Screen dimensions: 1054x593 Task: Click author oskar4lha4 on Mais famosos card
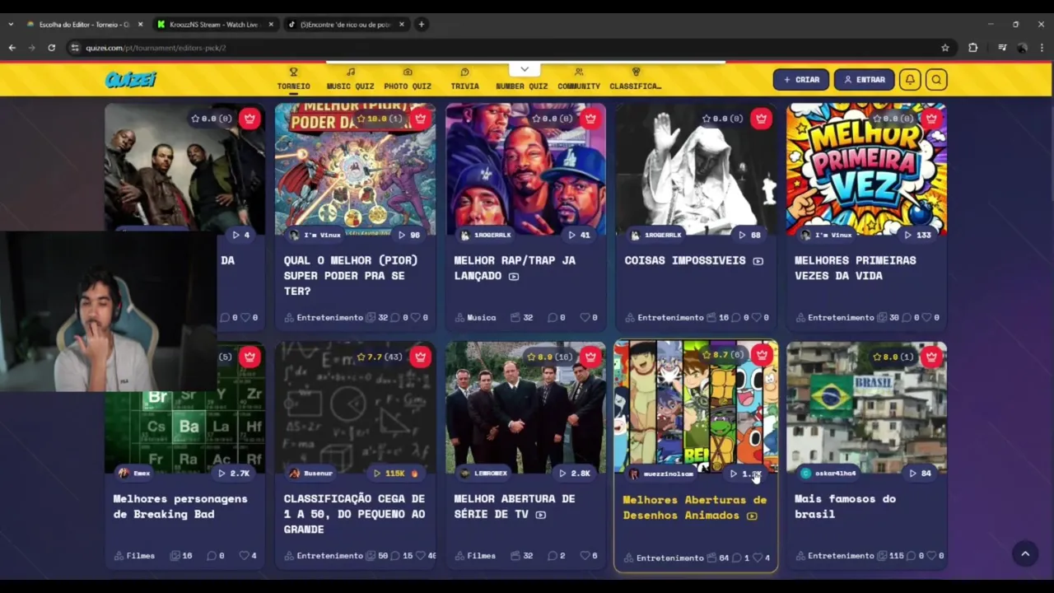click(828, 473)
